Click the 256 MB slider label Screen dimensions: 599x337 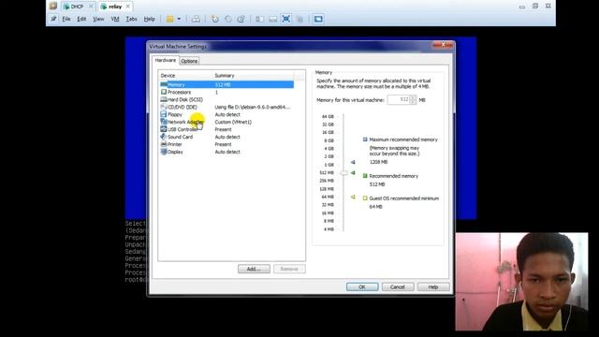coord(327,181)
